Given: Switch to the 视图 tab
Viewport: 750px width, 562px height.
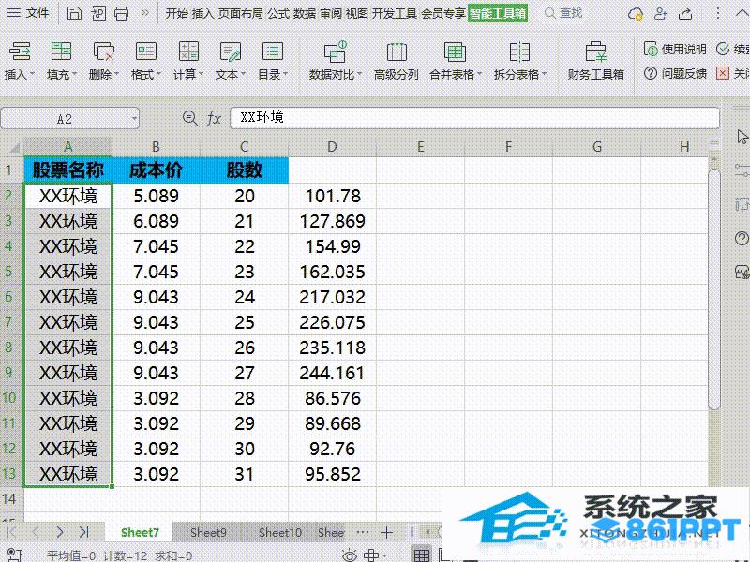Looking at the screenshot, I should [357, 13].
